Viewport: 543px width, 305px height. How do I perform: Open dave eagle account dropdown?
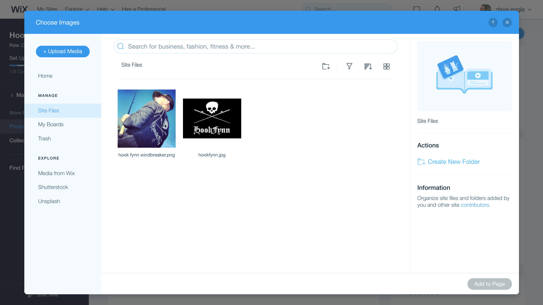click(513, 9)
